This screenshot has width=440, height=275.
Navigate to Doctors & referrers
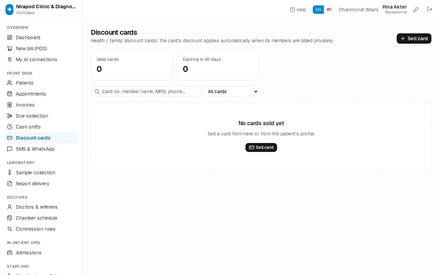point(41,207)
